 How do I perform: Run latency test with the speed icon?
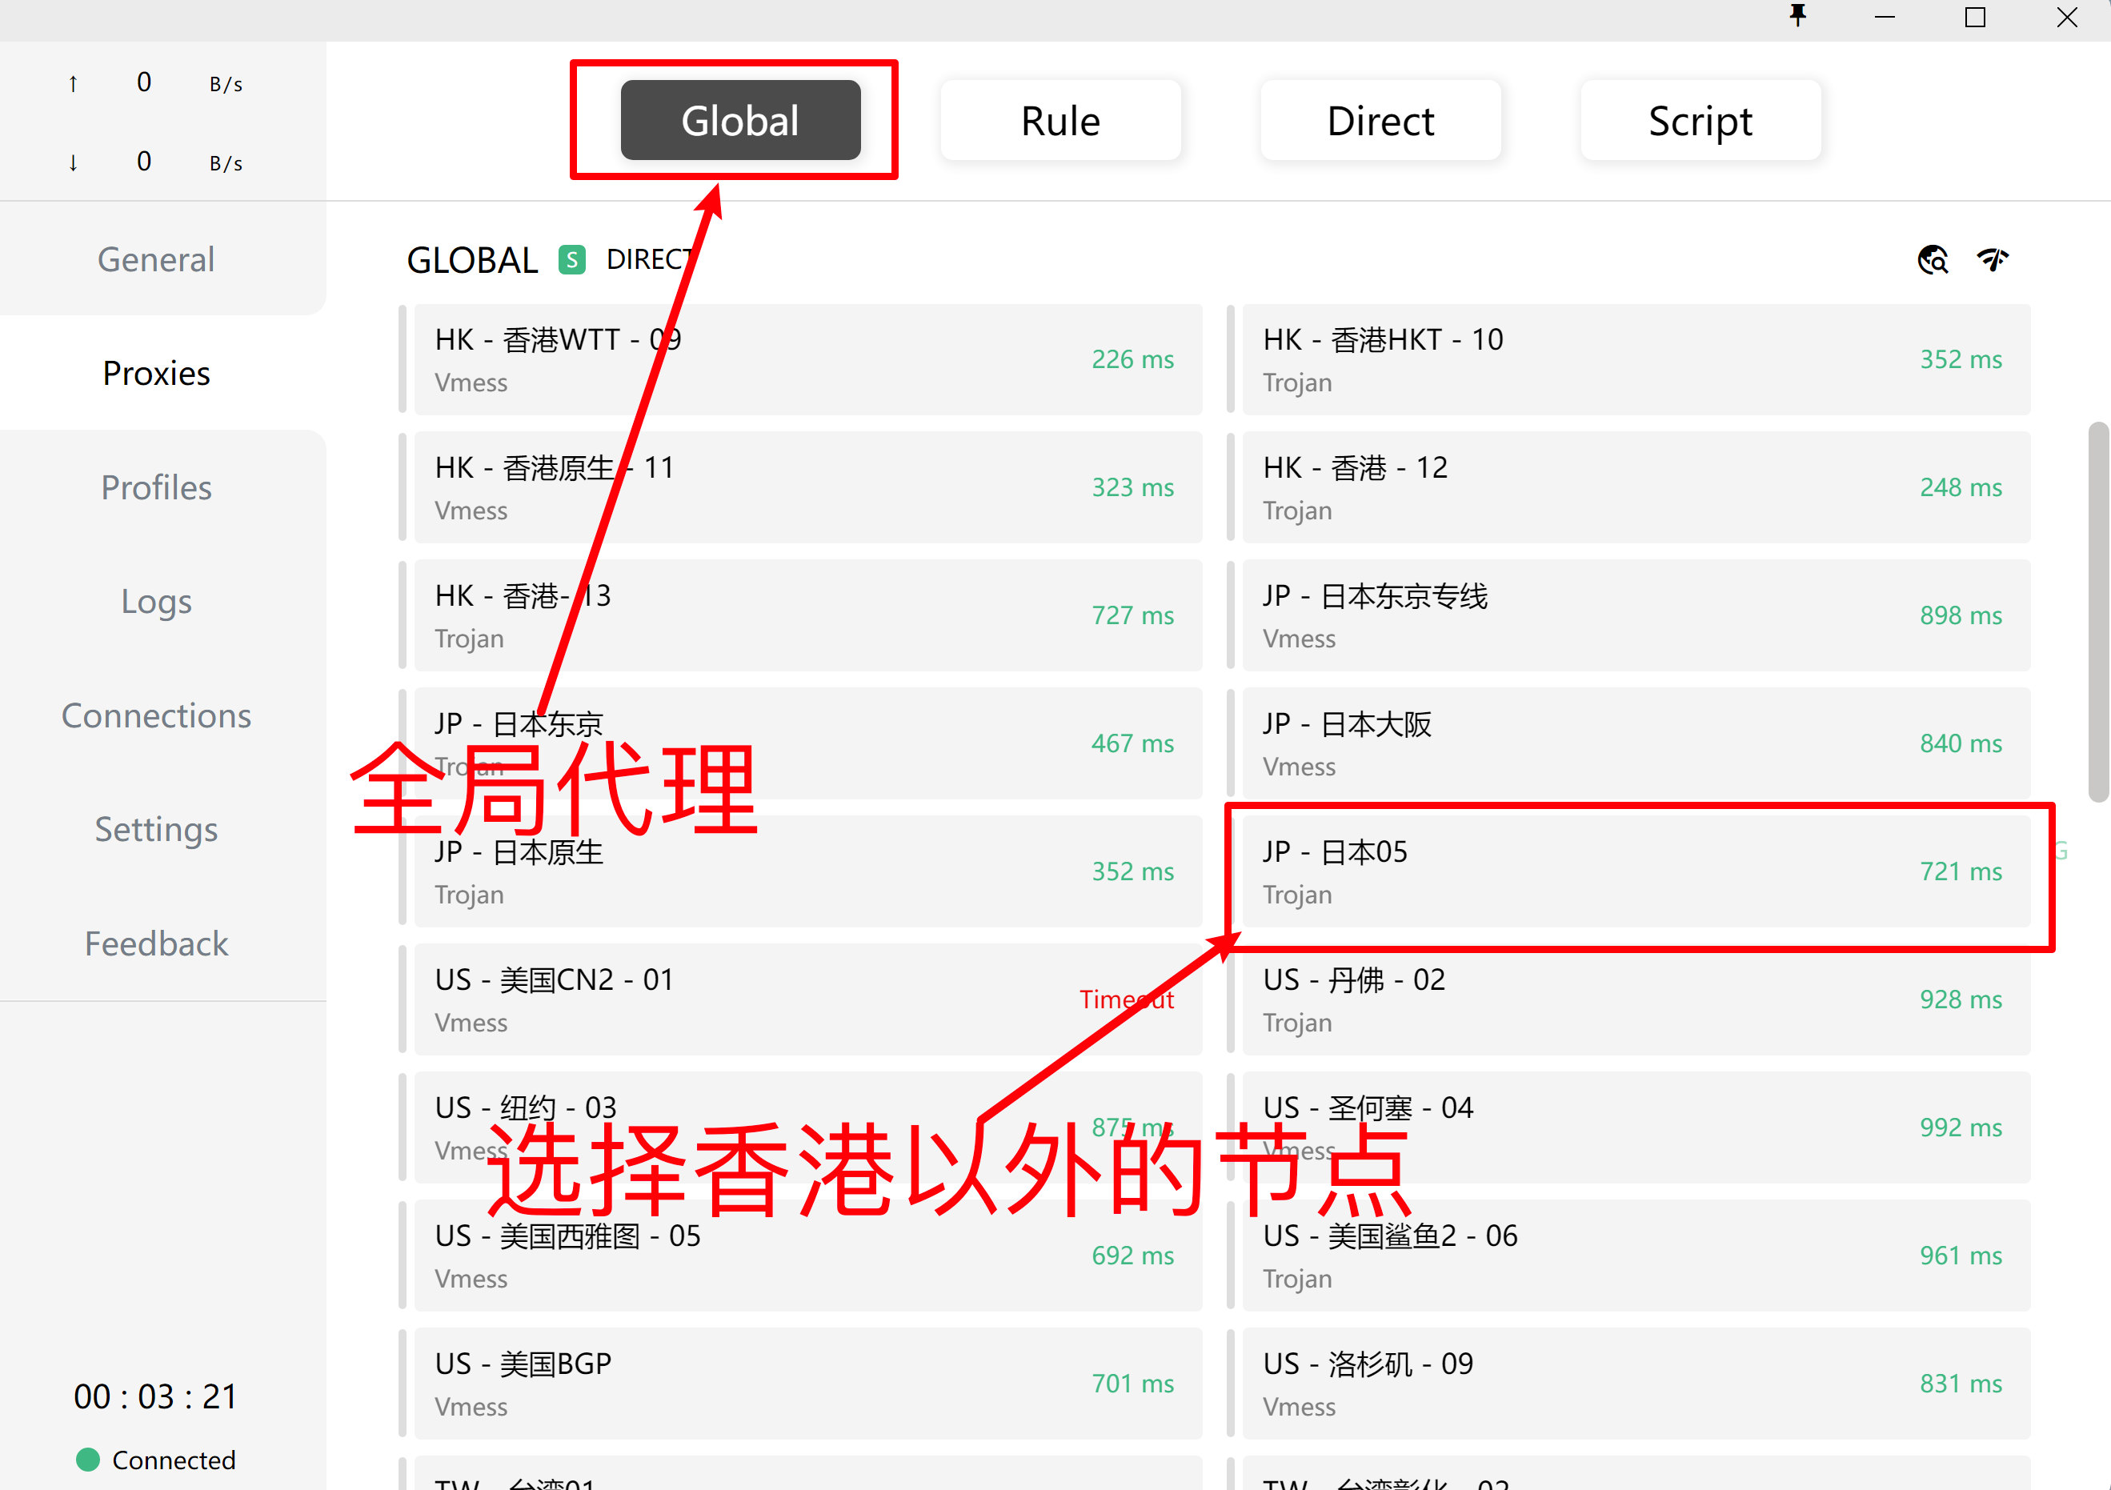point(1993,260)
